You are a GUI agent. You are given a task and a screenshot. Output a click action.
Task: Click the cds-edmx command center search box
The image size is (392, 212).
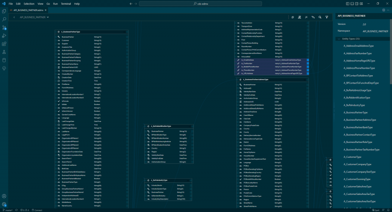click(201, 4)
